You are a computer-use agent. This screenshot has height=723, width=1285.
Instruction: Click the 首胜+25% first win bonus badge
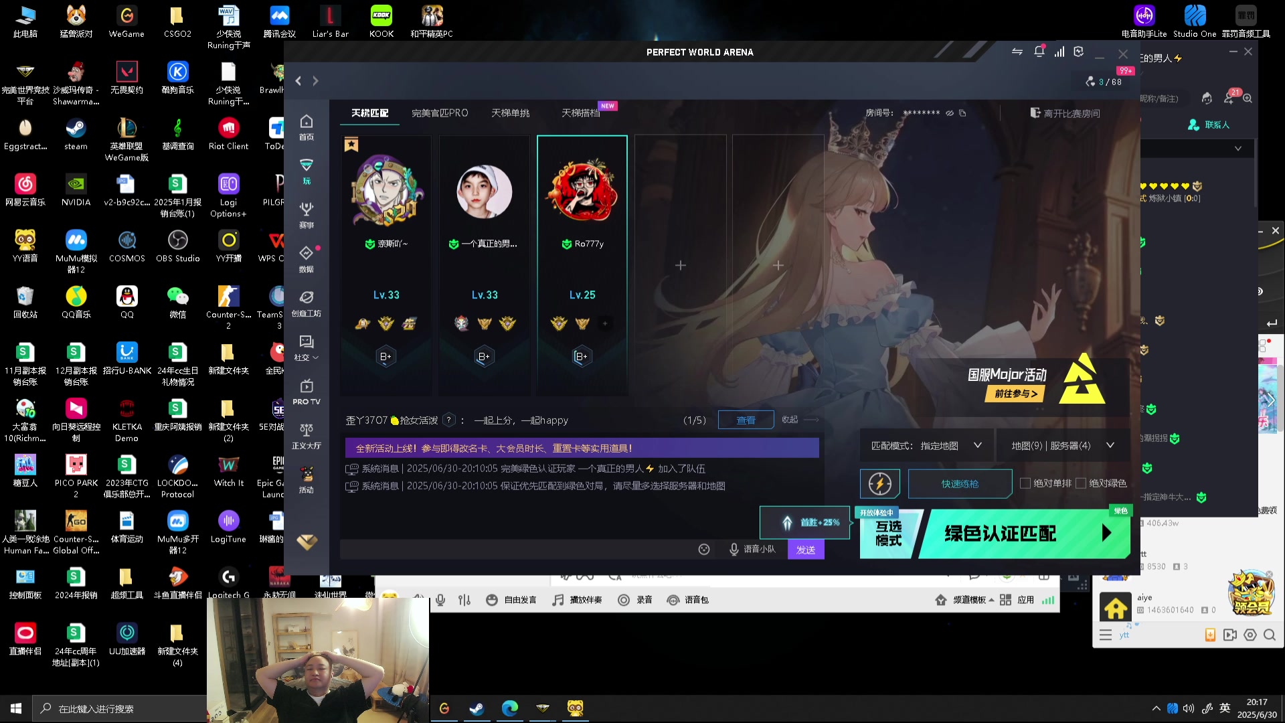[805, 522]
